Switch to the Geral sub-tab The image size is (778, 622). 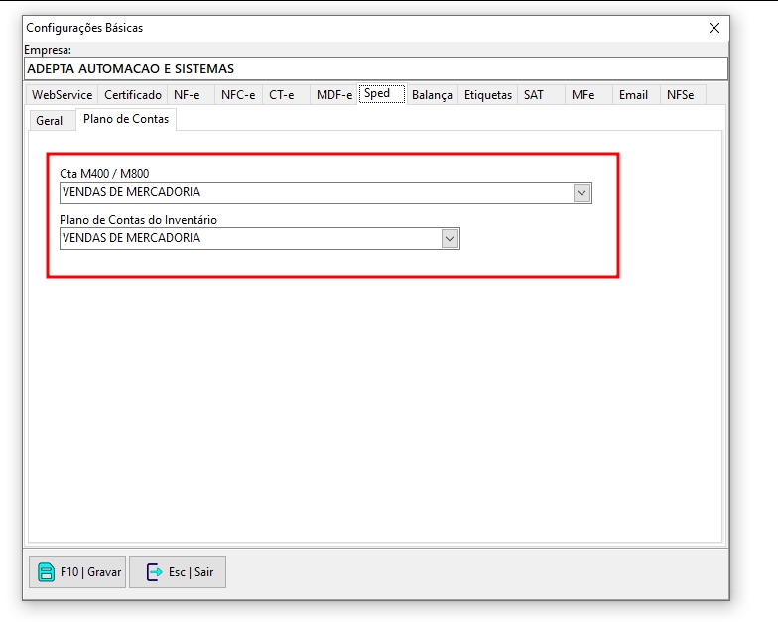(50, 121)
